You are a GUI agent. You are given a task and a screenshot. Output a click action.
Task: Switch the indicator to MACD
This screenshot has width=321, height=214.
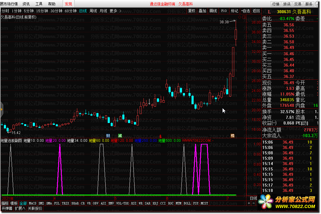[32, 203]
